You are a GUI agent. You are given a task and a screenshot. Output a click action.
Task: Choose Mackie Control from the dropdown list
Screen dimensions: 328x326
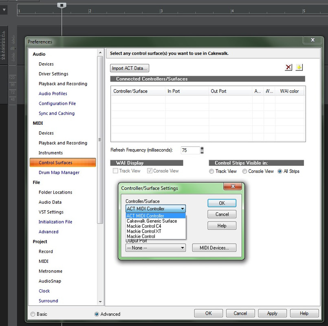[156, 236]
